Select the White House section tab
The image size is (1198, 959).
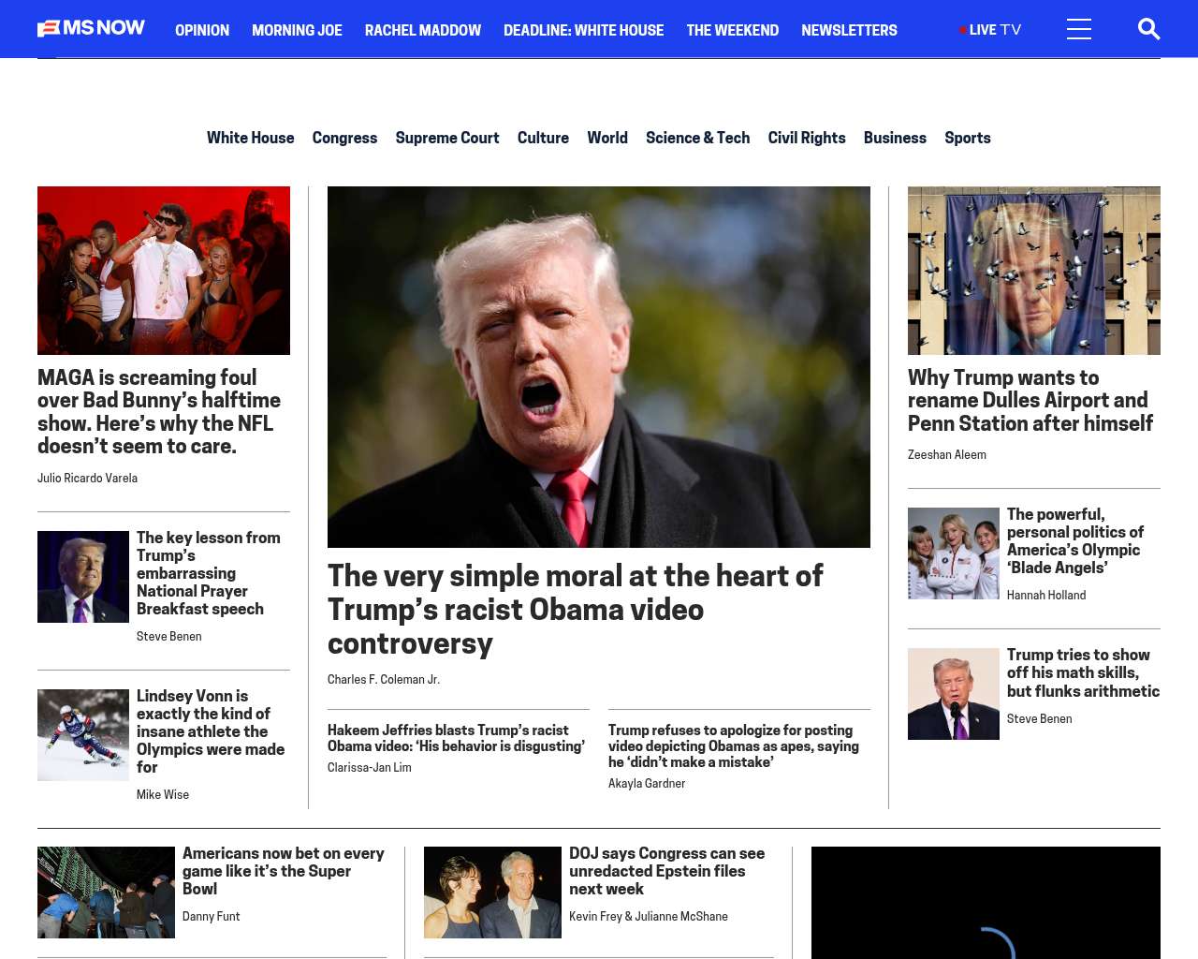click(250, 138)
